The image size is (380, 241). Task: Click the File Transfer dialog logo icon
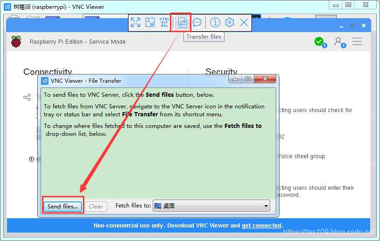tap(45, 81)
